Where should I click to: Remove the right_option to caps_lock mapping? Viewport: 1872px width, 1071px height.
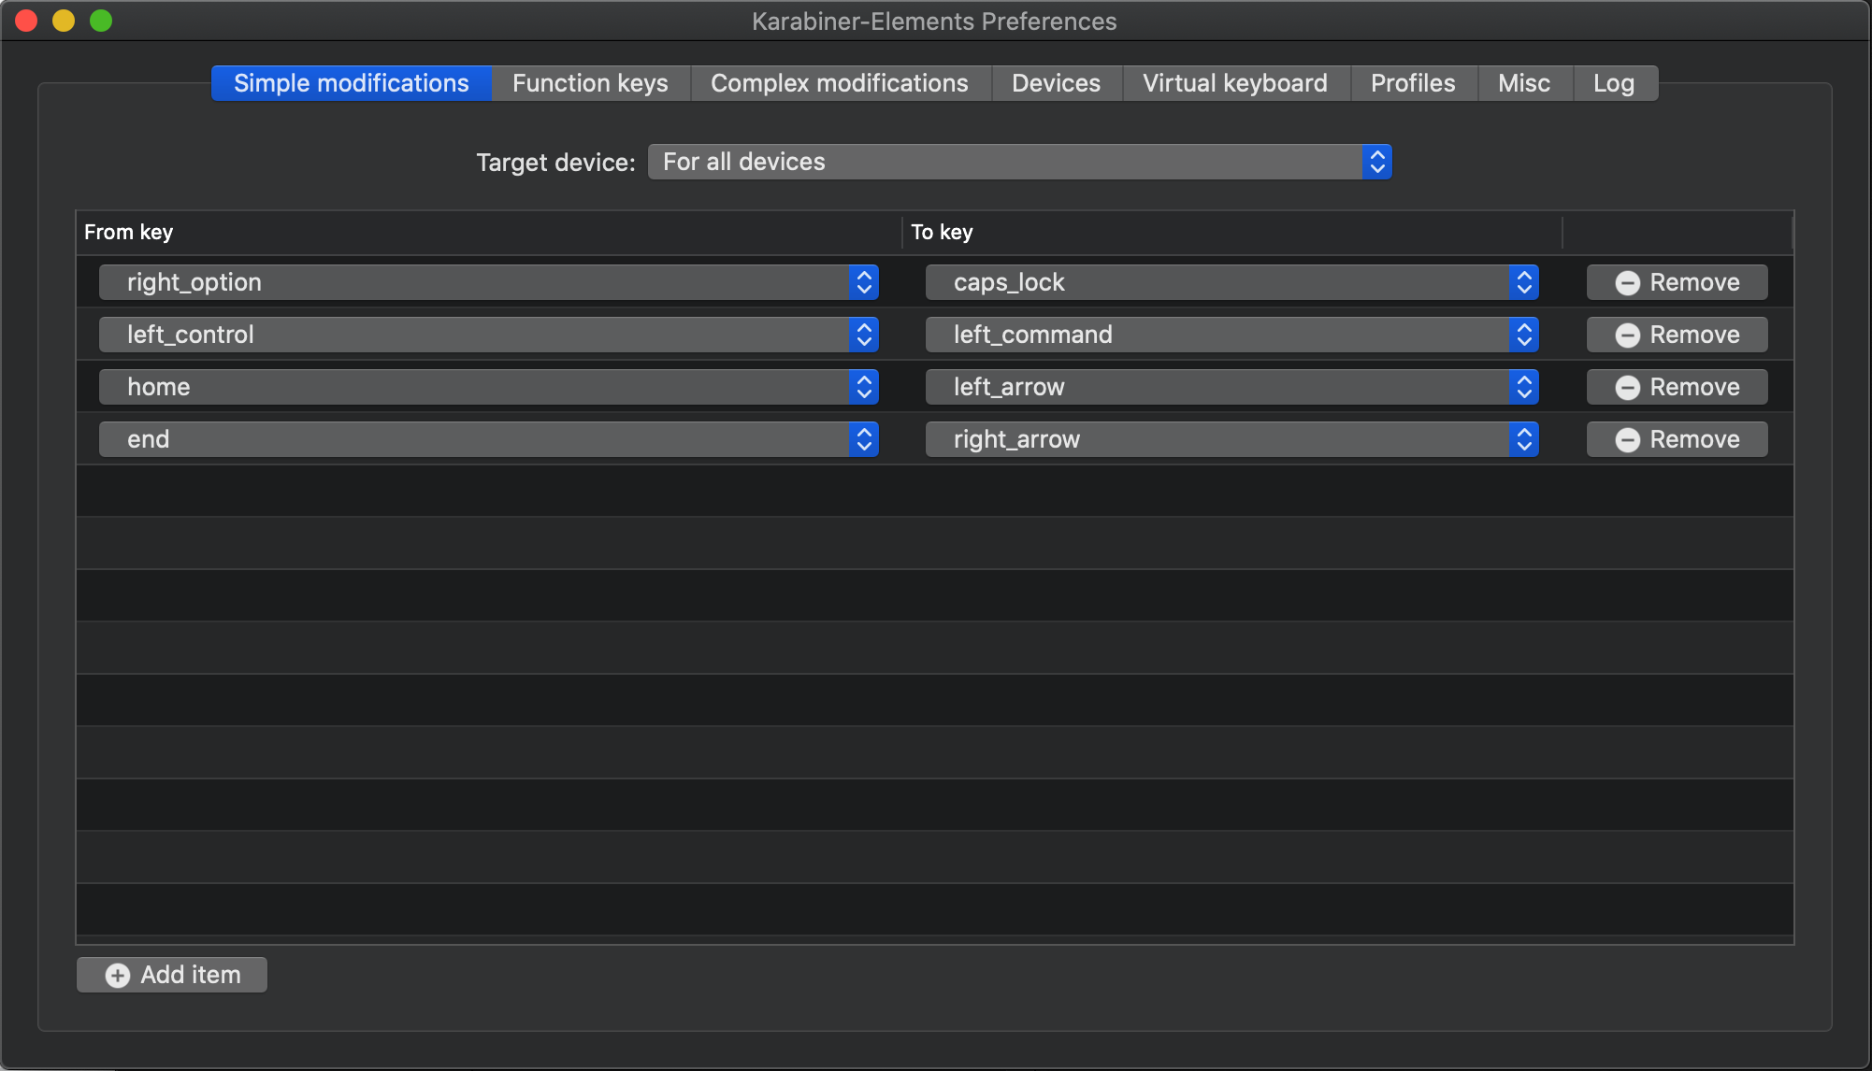(x=1678, y=282)
